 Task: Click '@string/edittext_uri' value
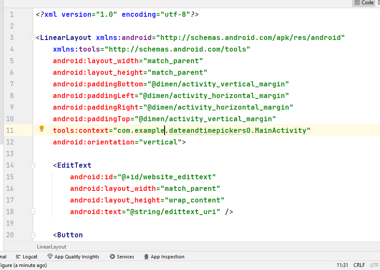point(173,212)
